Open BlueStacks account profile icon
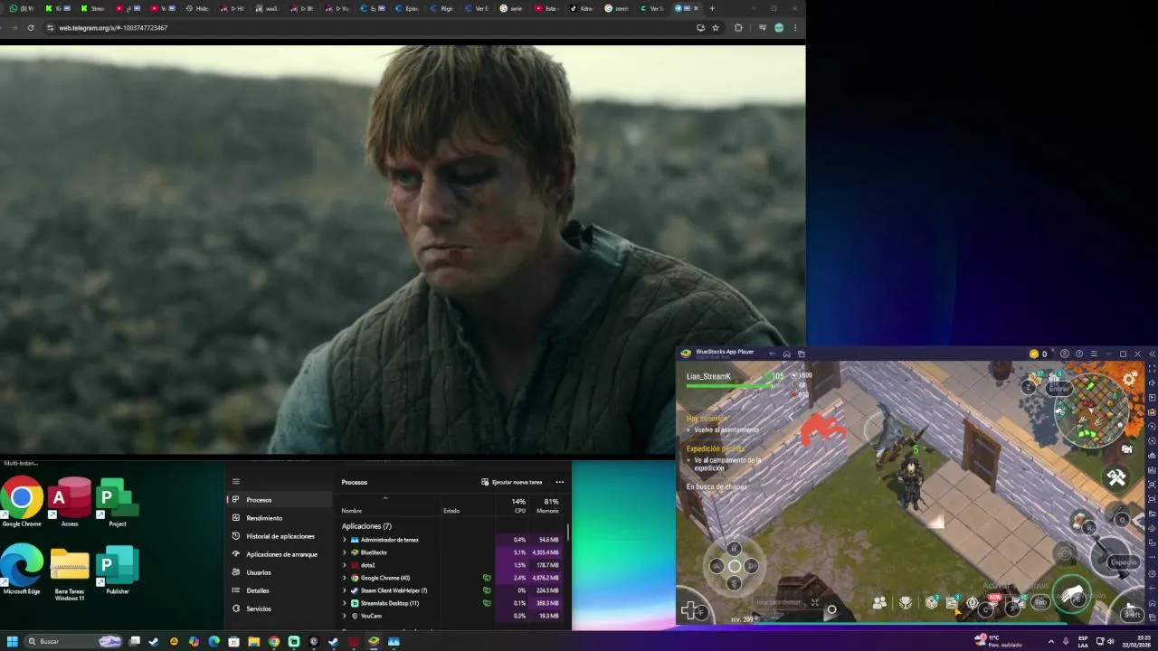This screenshot has height=651, width=1158. tap(1065, 354)
